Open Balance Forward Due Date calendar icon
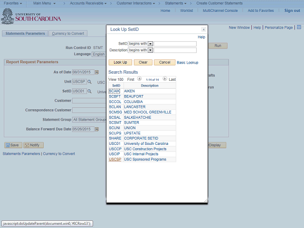The width and height of the screenshot is (304, 228). pos(97,129)
